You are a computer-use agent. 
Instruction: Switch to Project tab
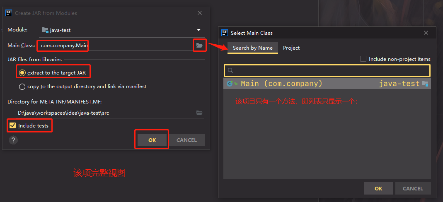point(291,48)
